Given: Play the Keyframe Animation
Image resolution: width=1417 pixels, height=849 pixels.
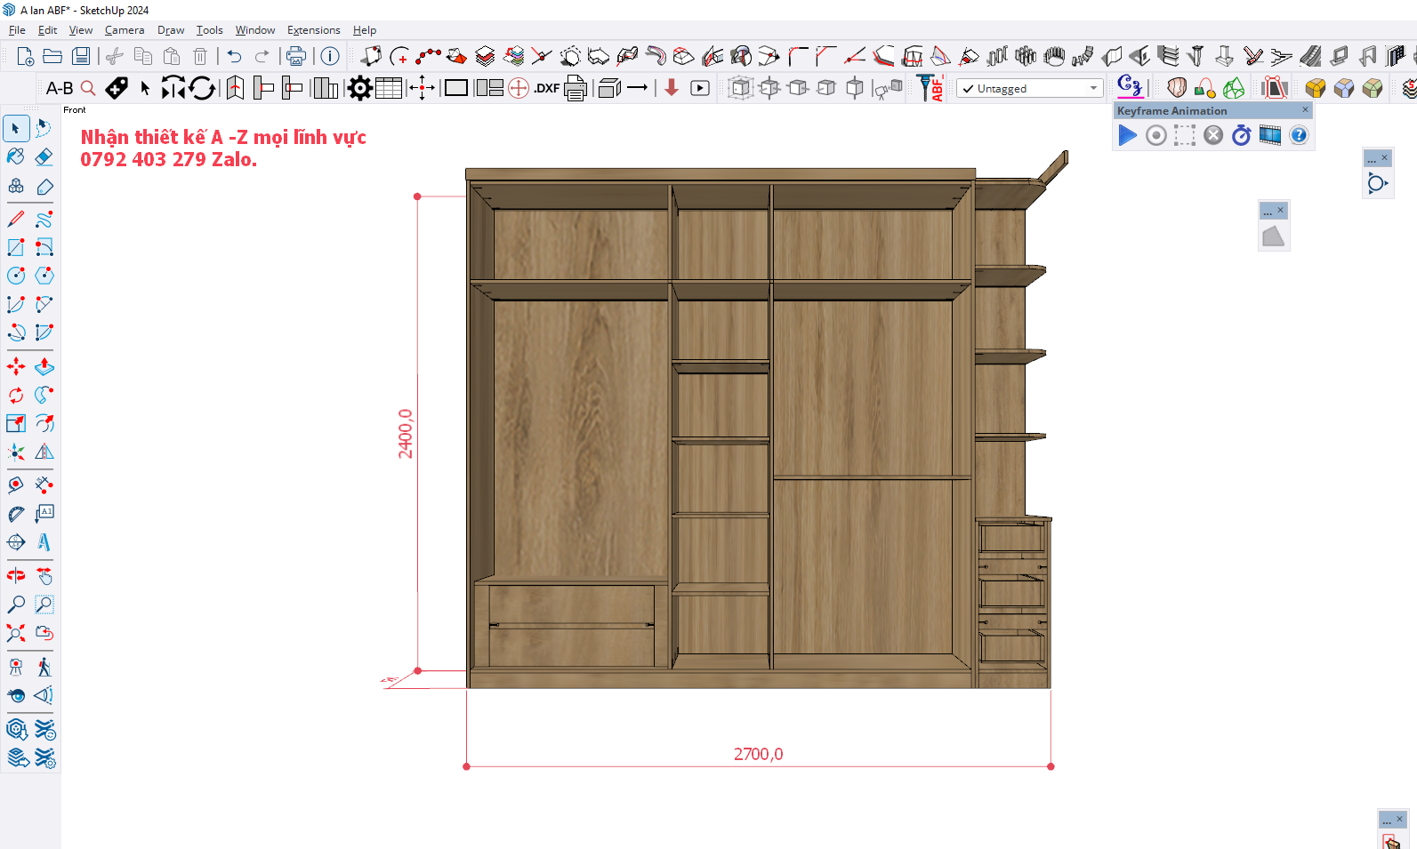Looking at the screenshot, I should click(x=1127, y=135).
